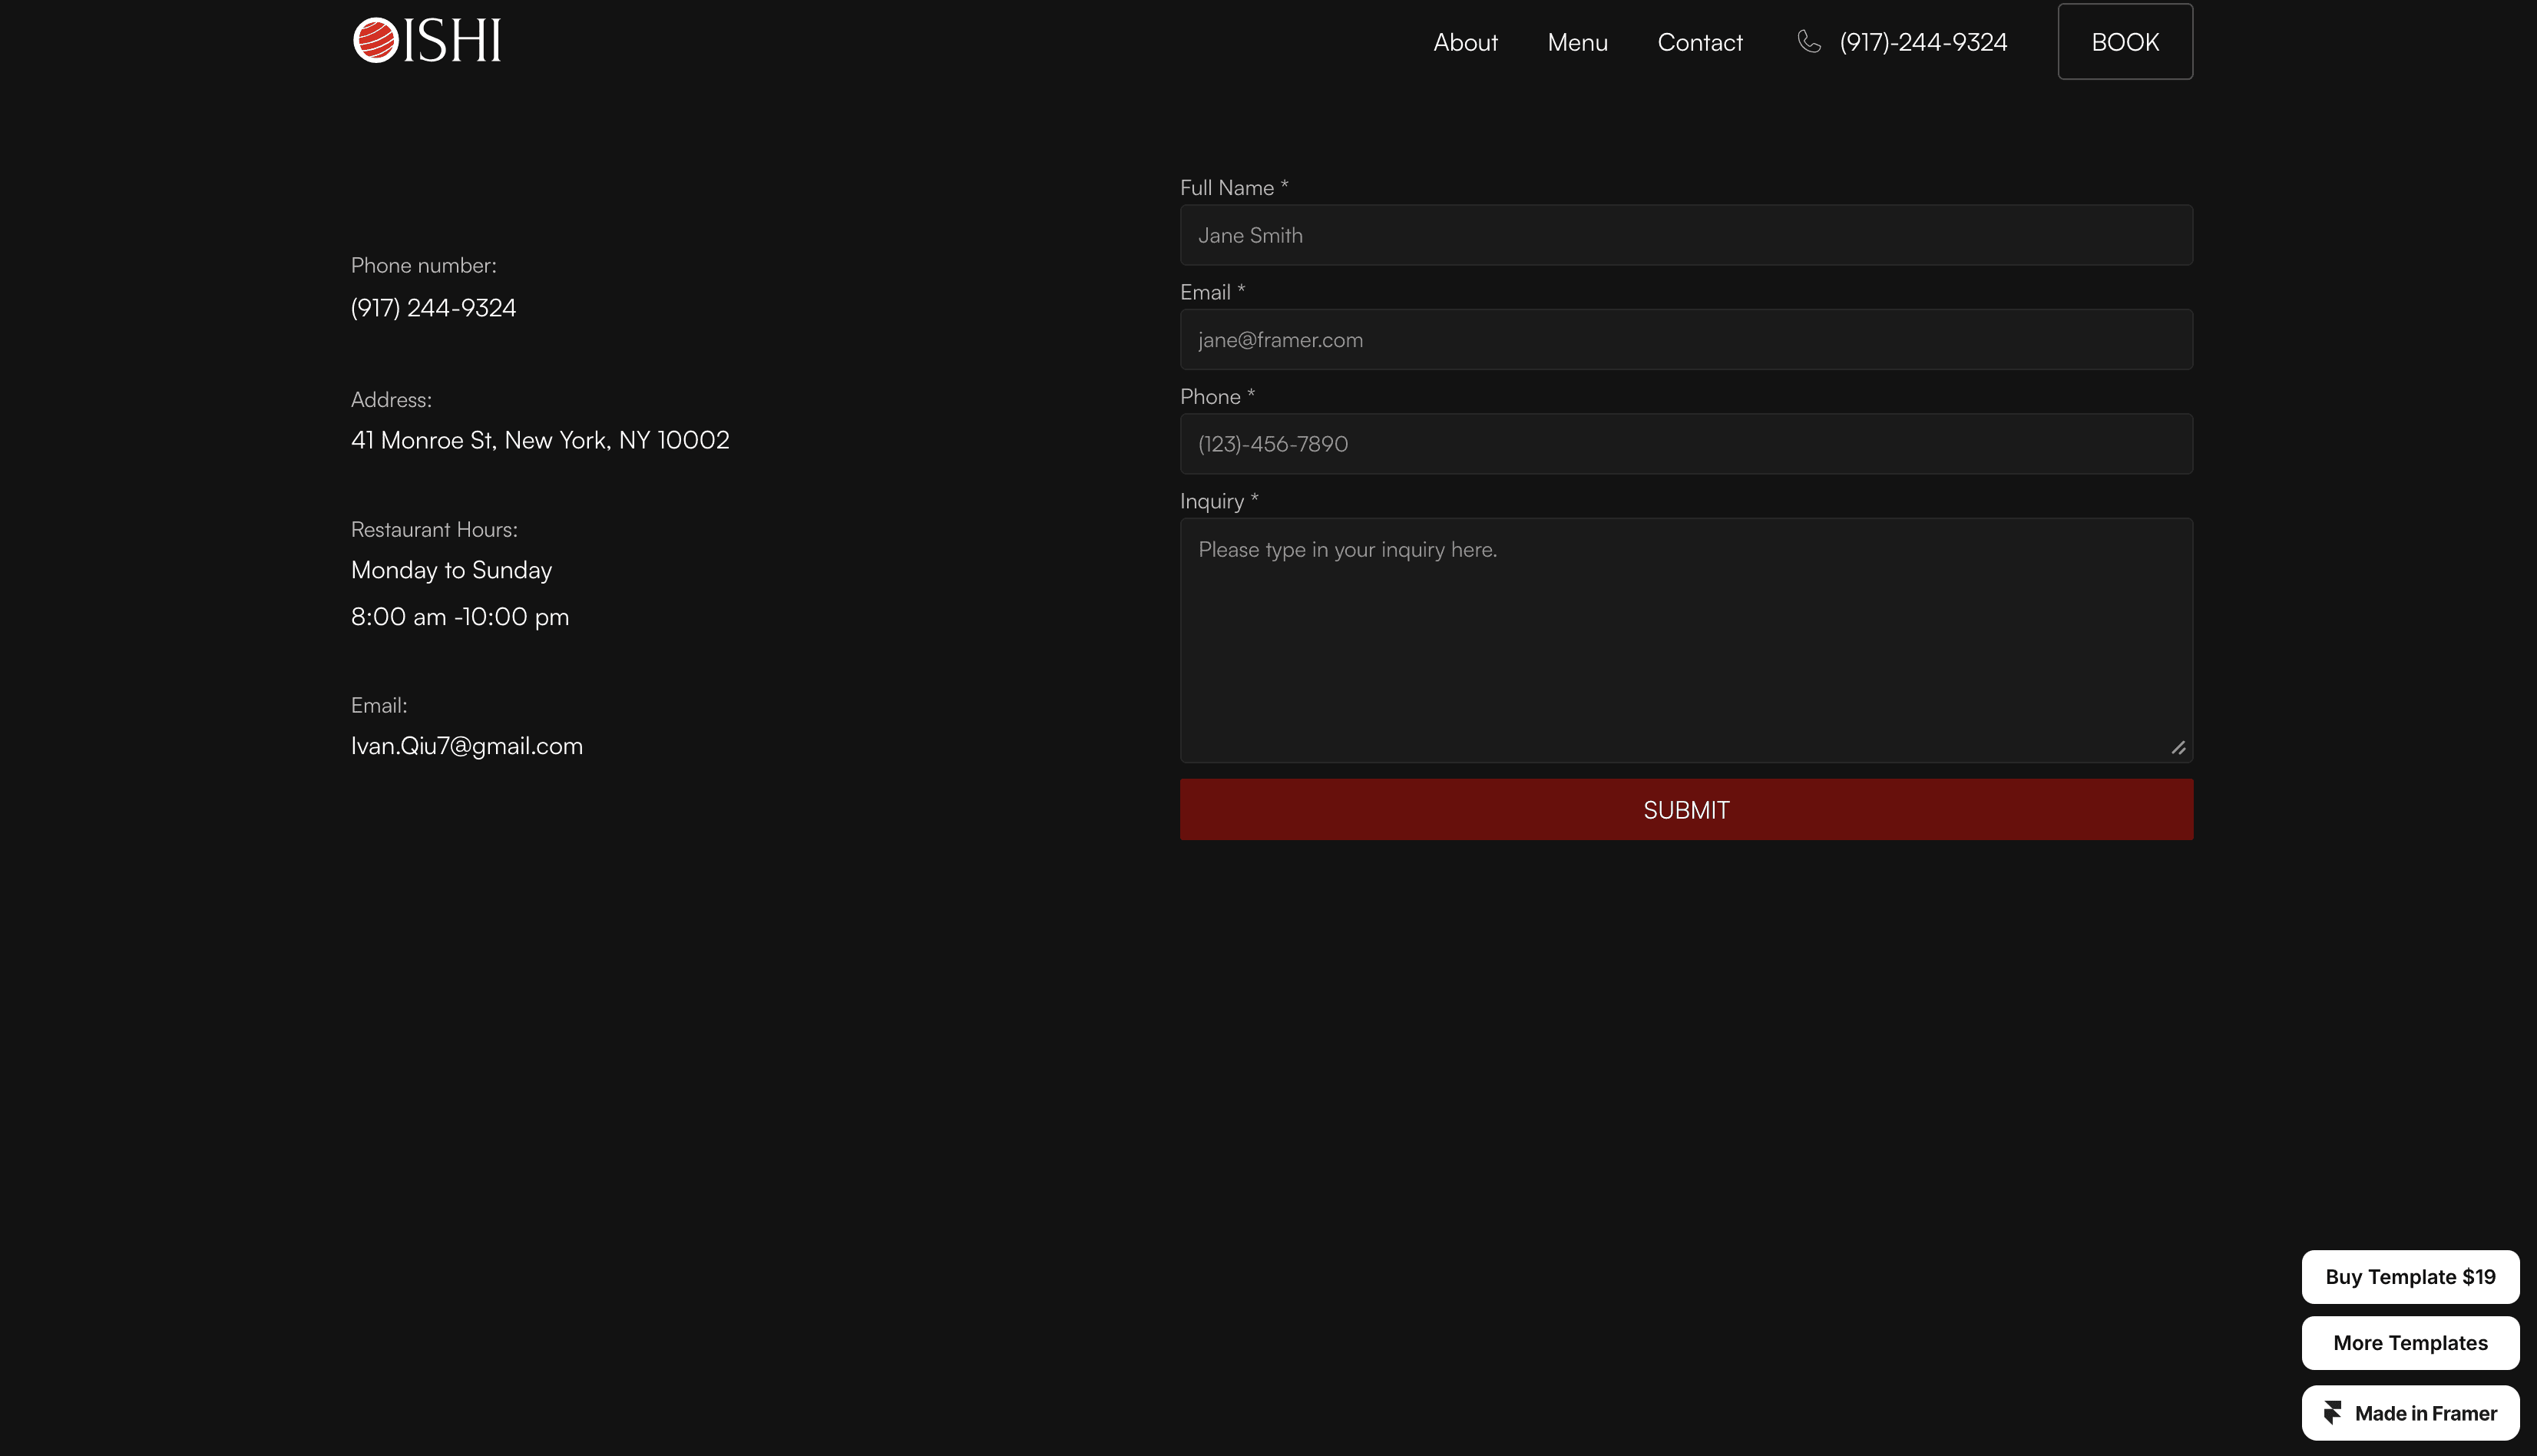Open the About page
The width and height of the screenshot is (2537, 1456).
1464,42
